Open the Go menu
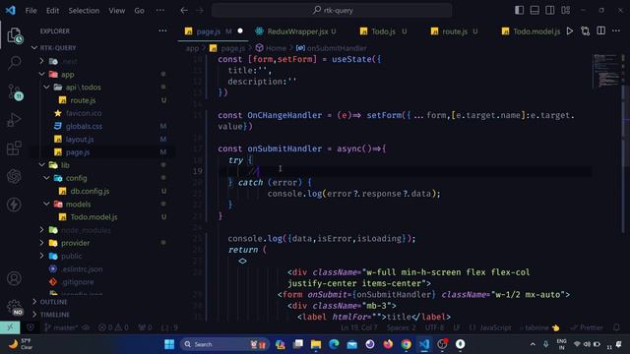This screenshot has height=354, width=630. (139, 11)
